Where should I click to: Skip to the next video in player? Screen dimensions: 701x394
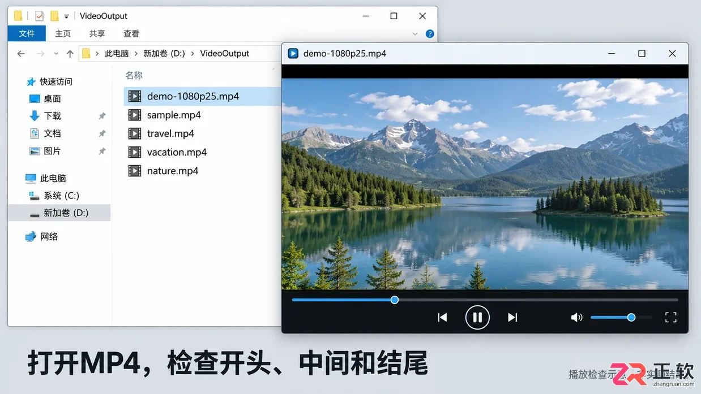coord(512,317)
